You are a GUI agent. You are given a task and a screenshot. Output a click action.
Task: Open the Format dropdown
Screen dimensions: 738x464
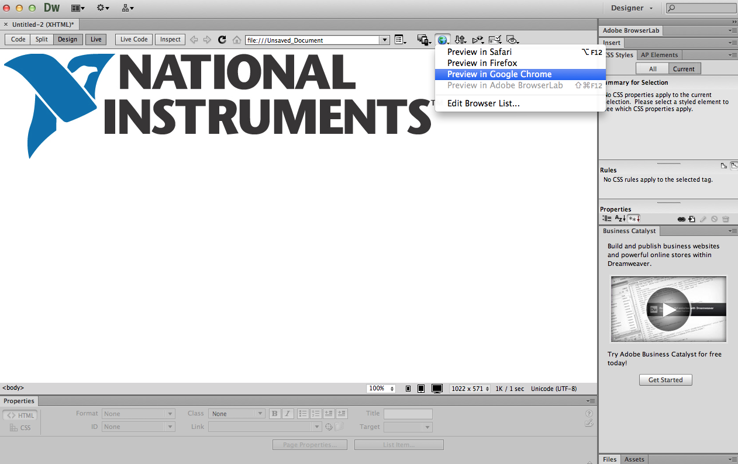point(139,414)
